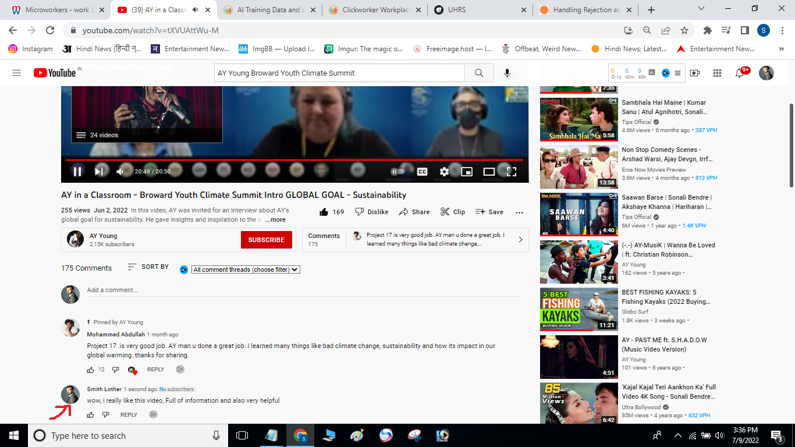This screenshot has height=447, width=795.
Task: Open the 24 videos playlist overlay
Action: click(147, 135)
